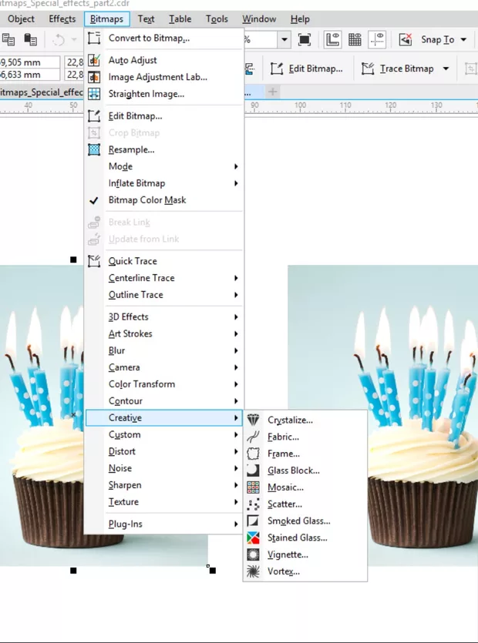Open the Sharpen submenu
This screenshot has height=643, width=478.
(164, 484)
